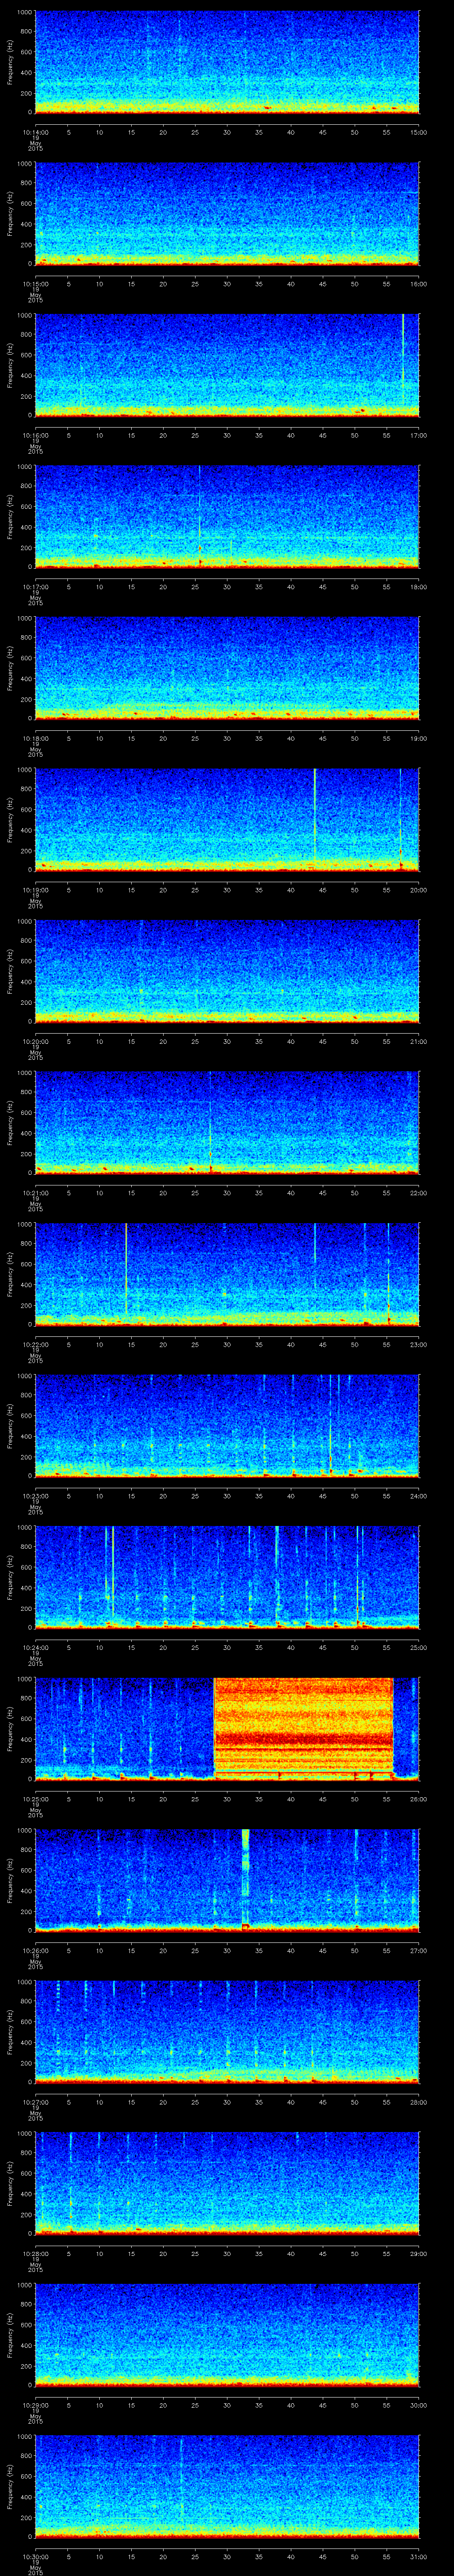The height and width of the screenshot is (2576, 454).
Task: Click the 45 second tick under 10:19:00 spectrogram
Action: tap(323, 890)
